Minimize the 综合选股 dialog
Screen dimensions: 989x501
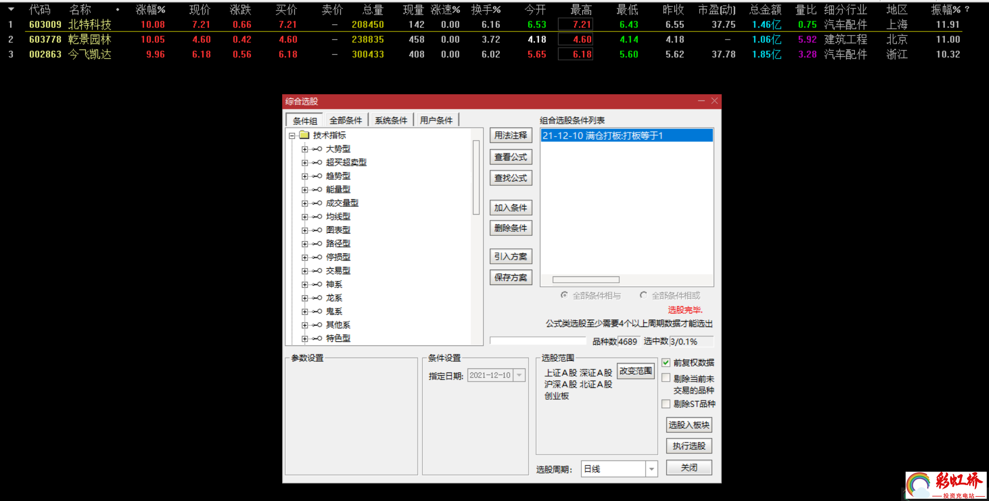tap(701, 101)
